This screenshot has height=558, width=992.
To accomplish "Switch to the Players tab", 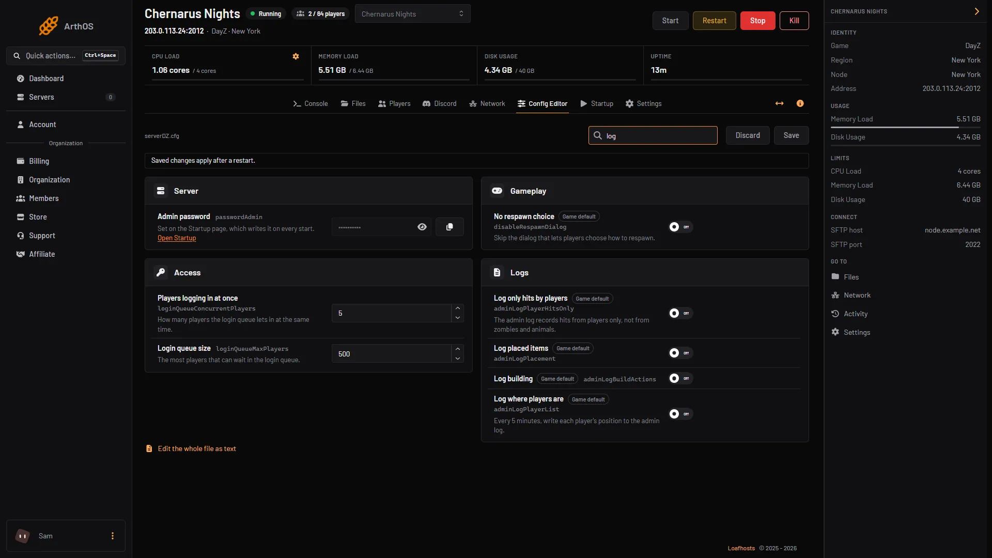I will pos(394,104).
